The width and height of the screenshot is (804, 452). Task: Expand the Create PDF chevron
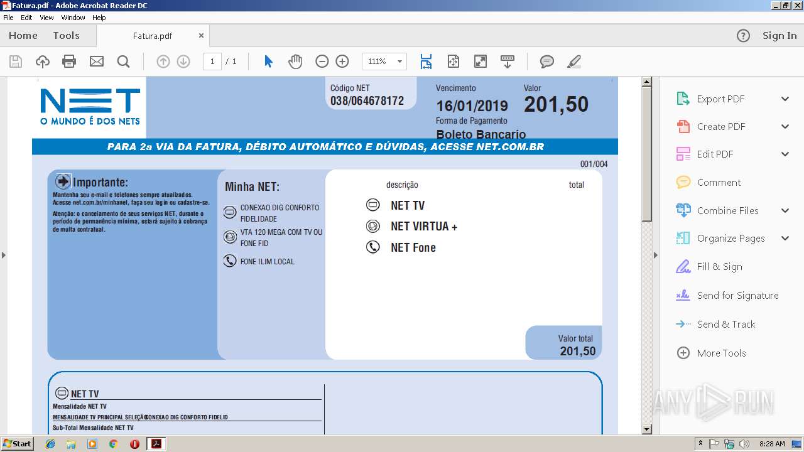(x=785, y=127)
